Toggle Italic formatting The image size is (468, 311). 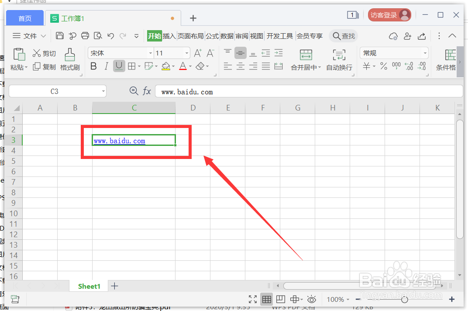[106, 66]
